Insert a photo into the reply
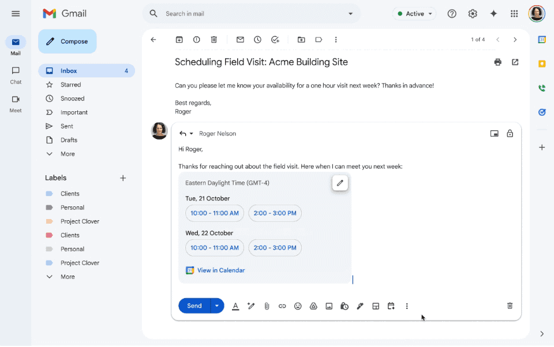Screen dimensions: 554x347 point(329,306)
